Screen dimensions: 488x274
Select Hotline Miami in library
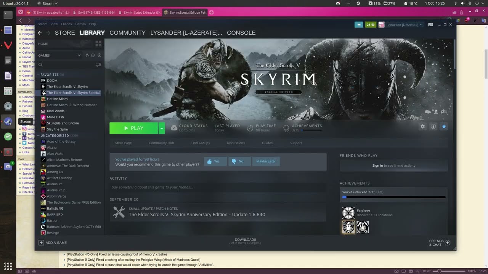tap(58, 99)
